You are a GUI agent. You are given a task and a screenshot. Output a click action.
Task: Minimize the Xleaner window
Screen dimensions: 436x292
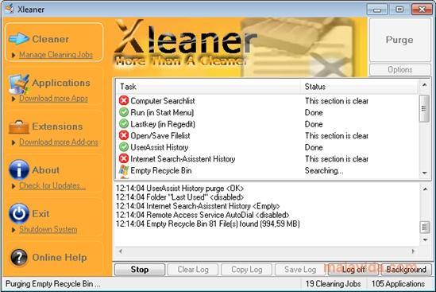coord(377,10)
